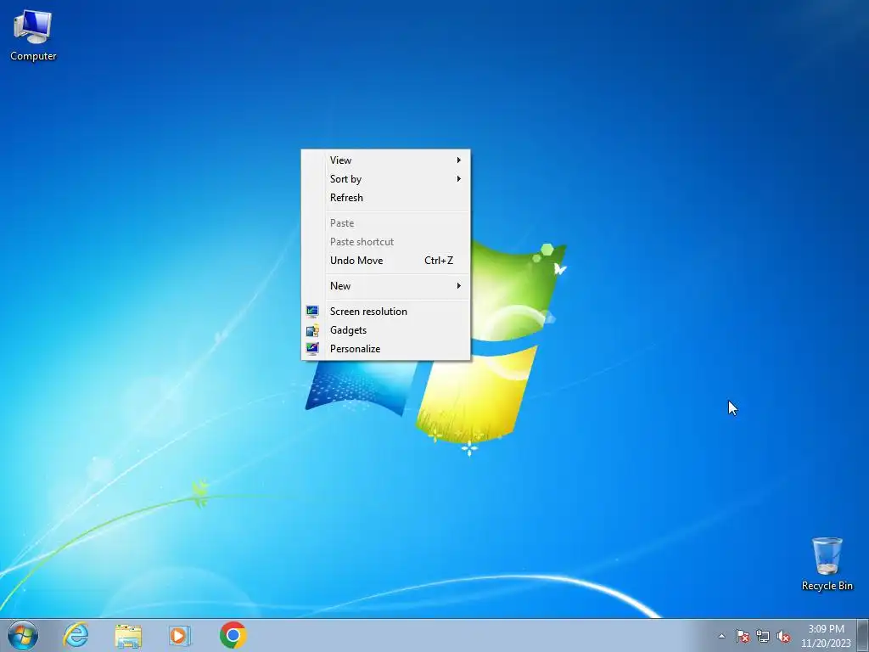The height and width of the screenshot is (652, 869).
Task: Choose Refresh in the context menu
Action: [386, 198]
